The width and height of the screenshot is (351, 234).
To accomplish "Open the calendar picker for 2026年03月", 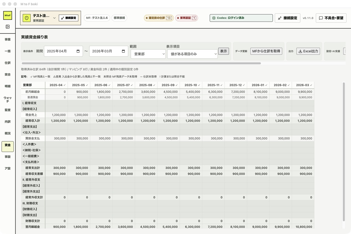I will pos(123,51).
